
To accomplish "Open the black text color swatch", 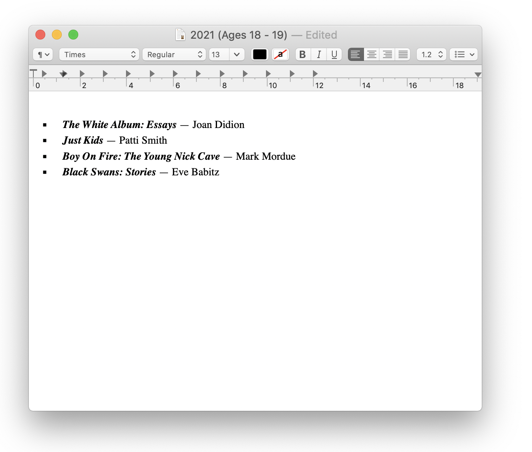I will (x=260, y=54).
